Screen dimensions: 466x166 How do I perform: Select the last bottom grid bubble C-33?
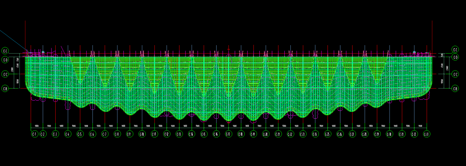(426, 134)
